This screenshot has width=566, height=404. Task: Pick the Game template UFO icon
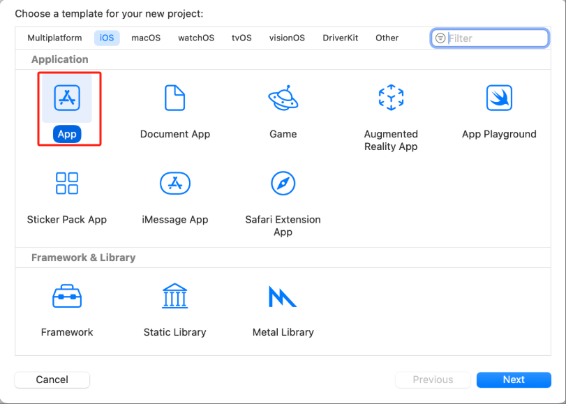point(283,98)
